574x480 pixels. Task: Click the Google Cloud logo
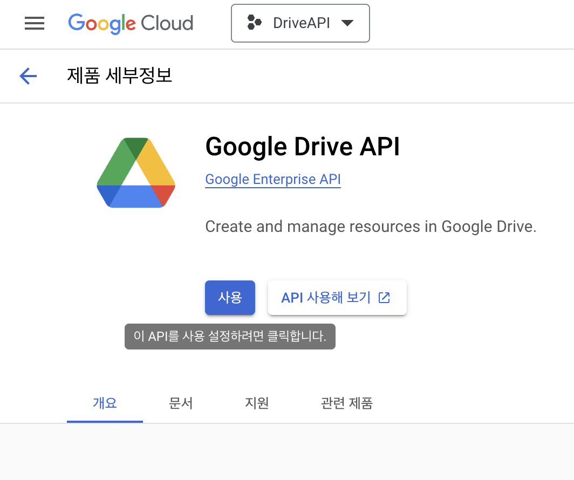(x=131, y=24)
